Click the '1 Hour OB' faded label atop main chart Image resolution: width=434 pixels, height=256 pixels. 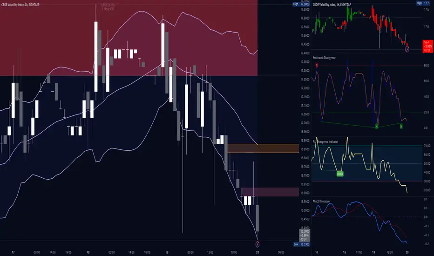click(x=108, y=9)
